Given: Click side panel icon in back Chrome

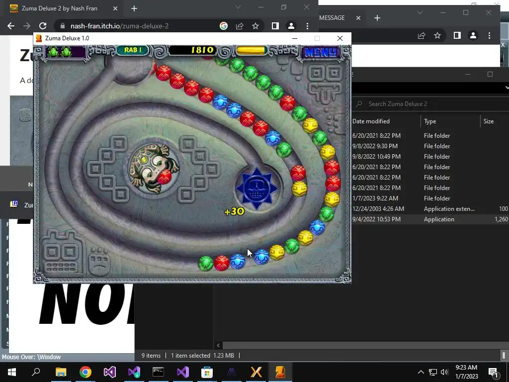Looking at the screenshot, I should click(457, 35).
